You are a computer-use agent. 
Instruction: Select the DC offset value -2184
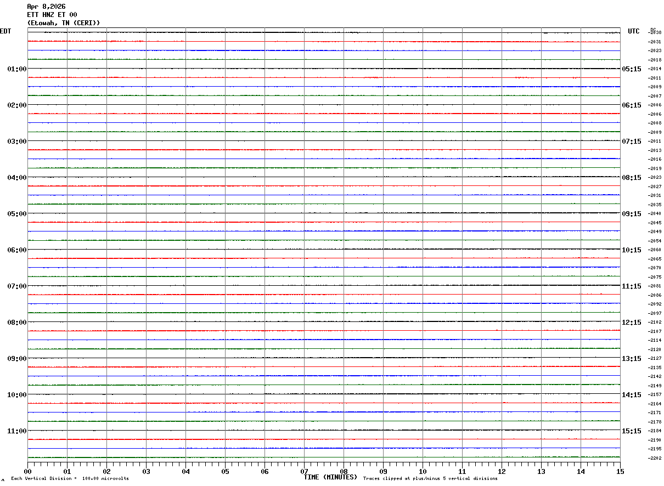[655, 431]
